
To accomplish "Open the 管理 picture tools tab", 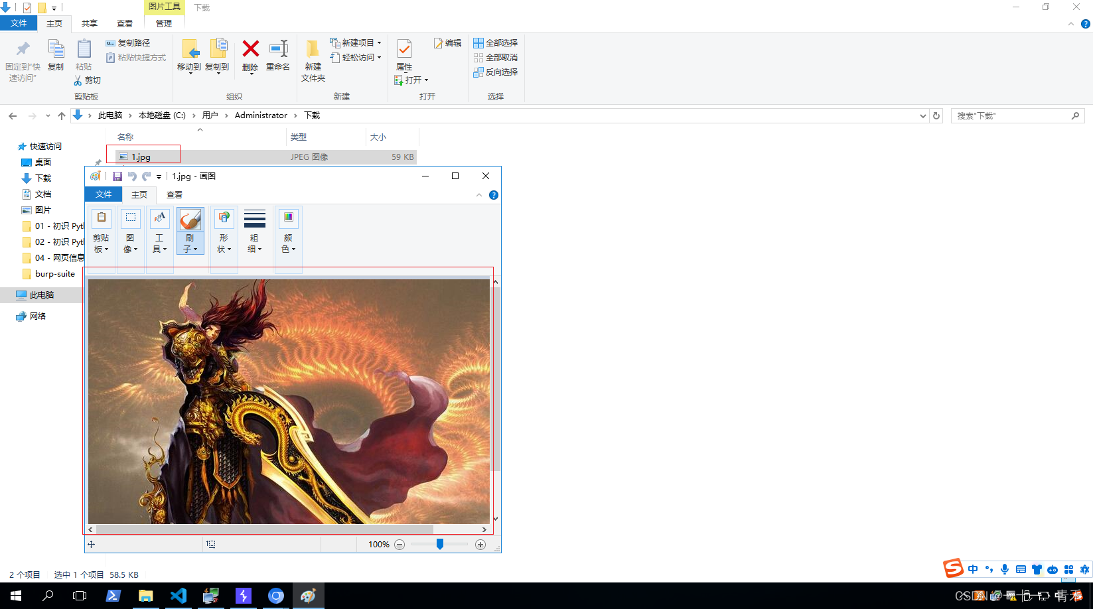I will 164,23.
